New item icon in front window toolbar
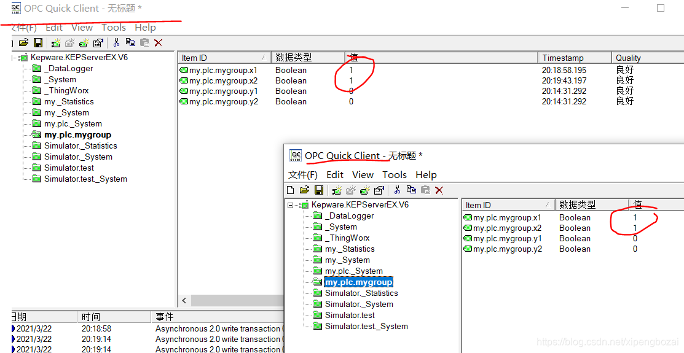684x353 pixels. click(x=365, y=190)
